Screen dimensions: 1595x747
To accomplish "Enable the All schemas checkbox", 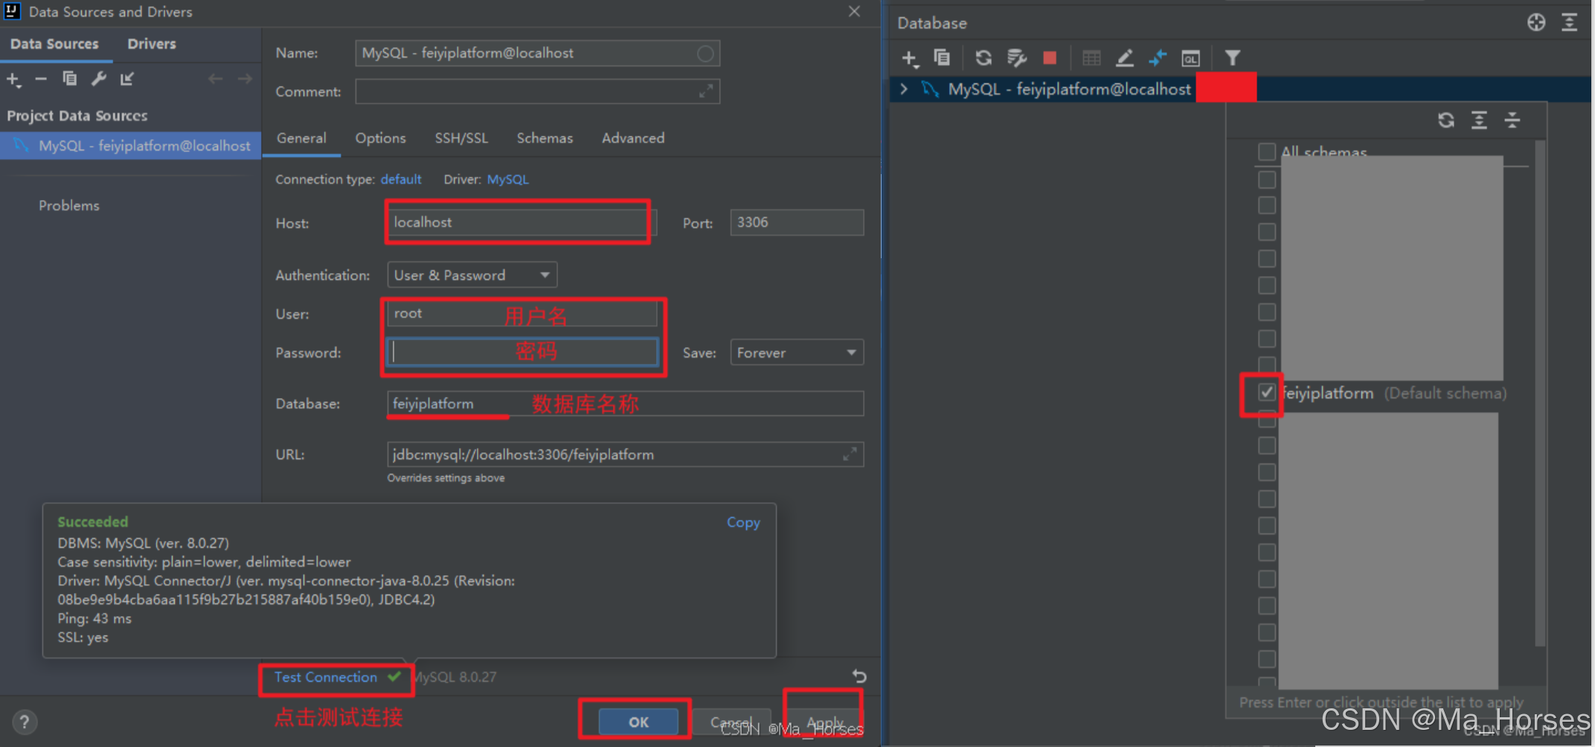I will 1266,151.
